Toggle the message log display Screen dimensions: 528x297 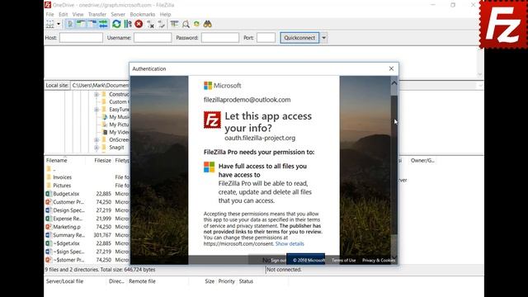(x=70, y=24)
